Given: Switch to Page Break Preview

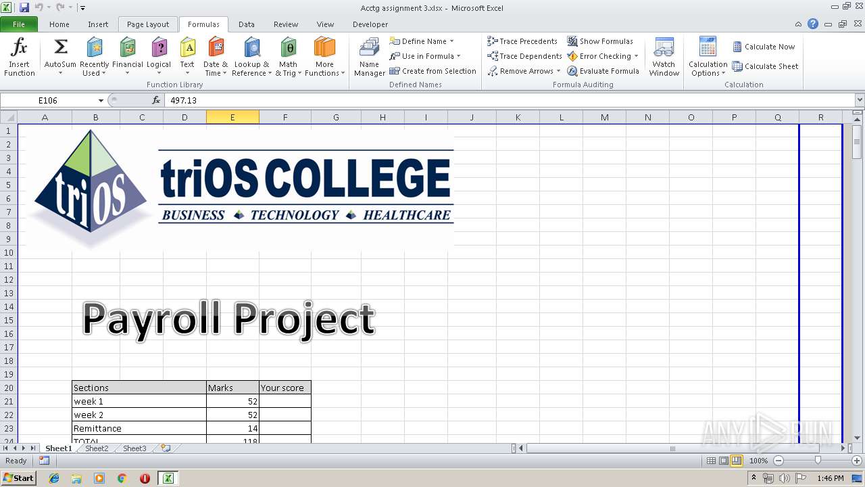Looking at the screenshot, I should [x=737, y=461].
